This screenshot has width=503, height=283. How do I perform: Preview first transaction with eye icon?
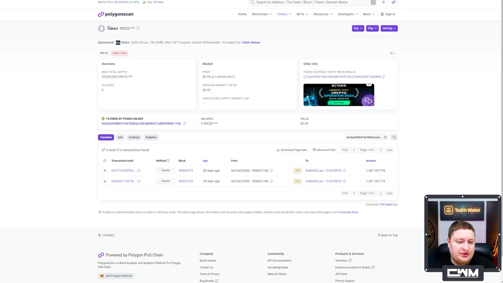[105, 171]
